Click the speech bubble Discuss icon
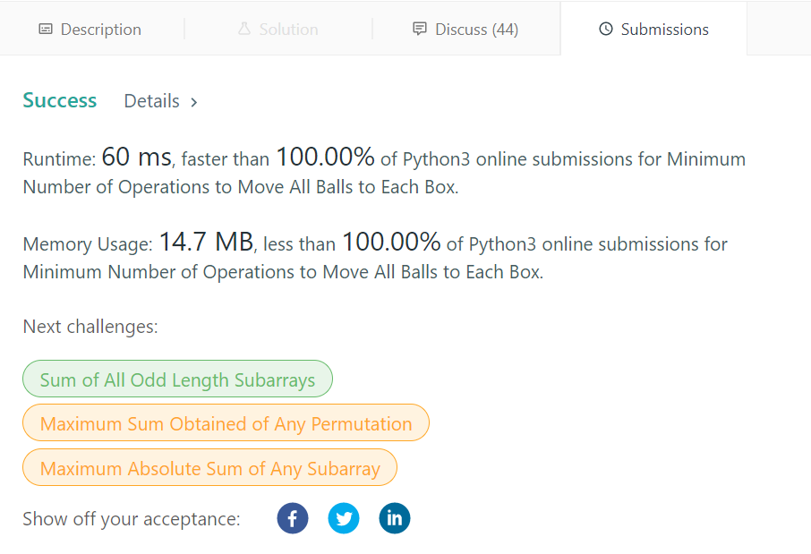Image resolution: width=811 pixels, height=554 pixels. (x=420, y=30)
